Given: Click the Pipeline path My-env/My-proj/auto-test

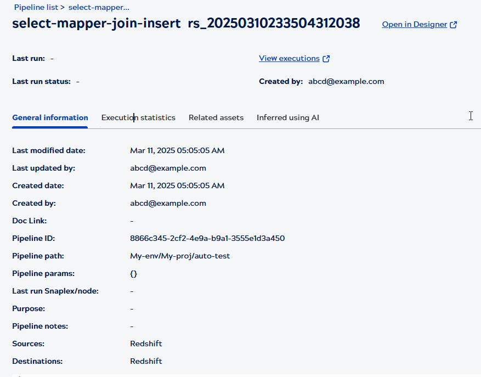Looking at the screenshot, I should 180,256.
